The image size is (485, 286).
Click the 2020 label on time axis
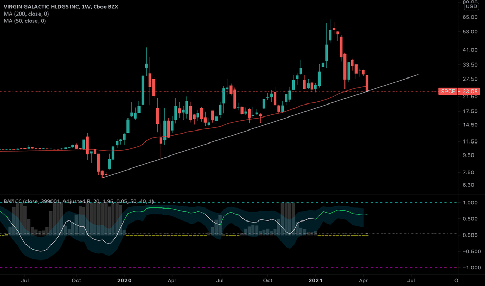pos(124,280)
